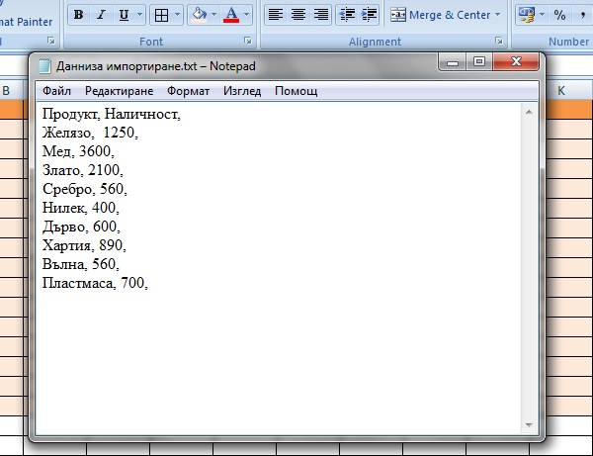Expand the Accounting Format dropdown arrow
This screenshot has width=593, height=456.
click(x=542, y=15)
